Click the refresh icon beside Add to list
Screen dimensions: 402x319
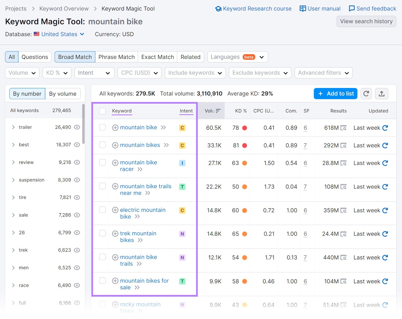point(366,94)
